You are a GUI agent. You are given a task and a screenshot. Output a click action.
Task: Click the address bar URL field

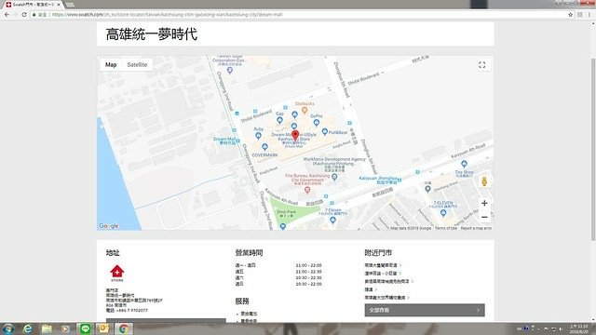pyautogui.click(x=300, y=15)
